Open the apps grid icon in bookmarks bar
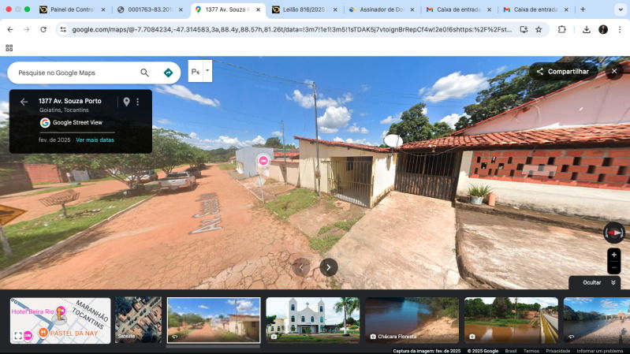 [9, 48]
